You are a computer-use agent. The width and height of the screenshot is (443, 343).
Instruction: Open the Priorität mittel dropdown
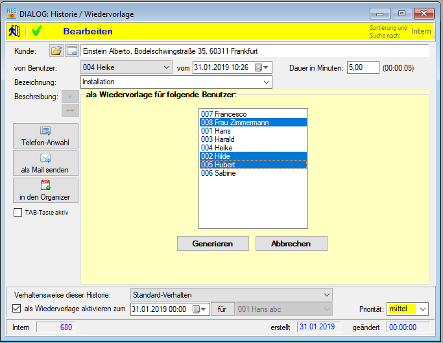422,309
